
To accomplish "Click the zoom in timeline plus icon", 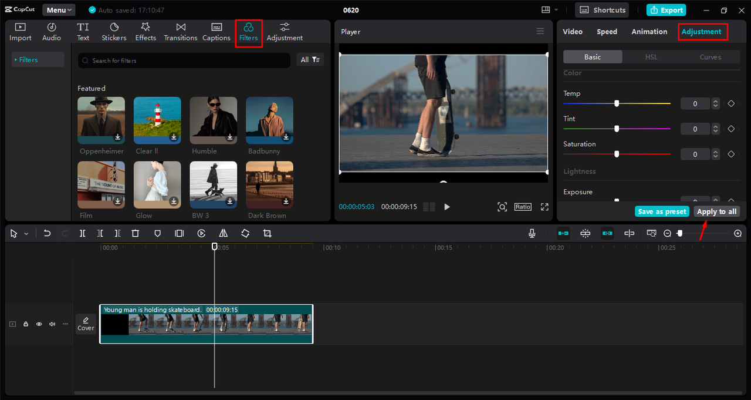I will (738, 233).
